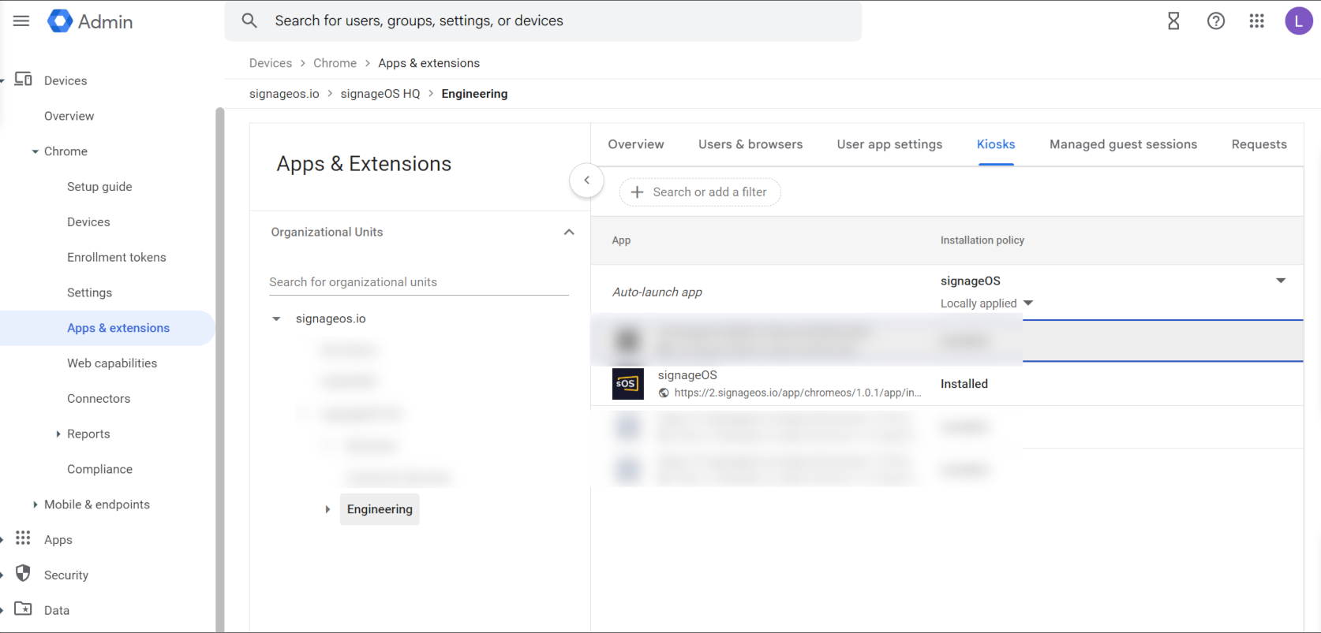The image size is (1321, 633).
Task: Click the signageOS HQ breadcrumb link
Action: click(x=380, y=94)
